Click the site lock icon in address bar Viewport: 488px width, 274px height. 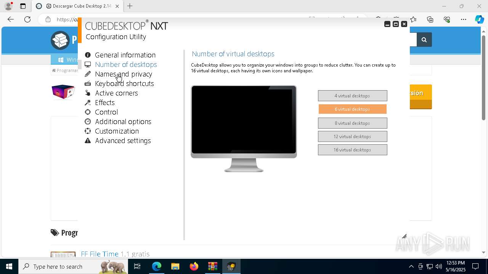click(48, 19)
